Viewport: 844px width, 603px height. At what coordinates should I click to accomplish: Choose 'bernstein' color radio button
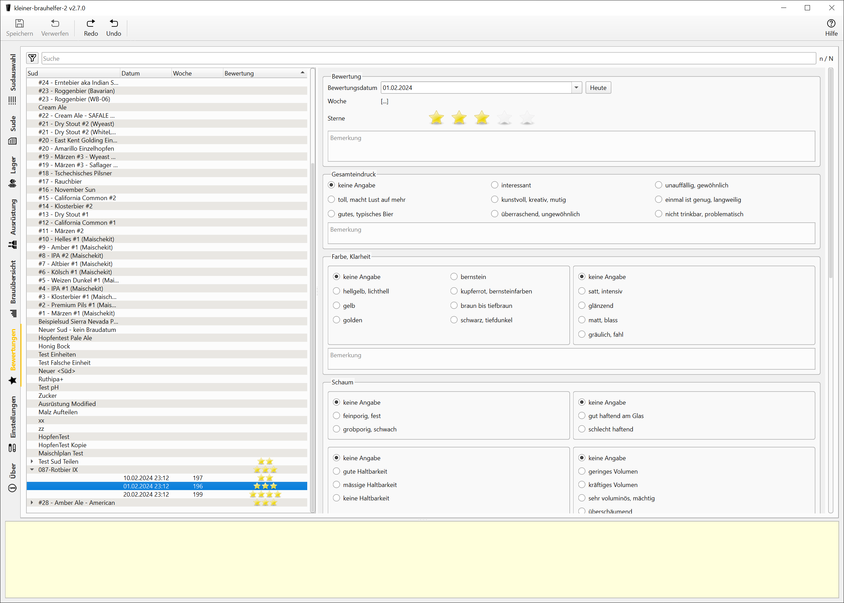[454, 277]
